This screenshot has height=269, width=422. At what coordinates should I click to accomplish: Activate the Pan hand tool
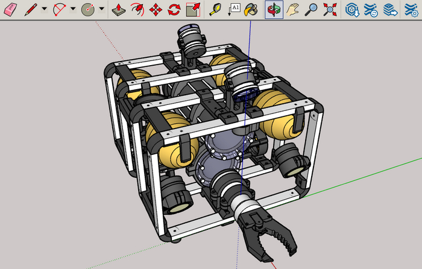point(292,9)
